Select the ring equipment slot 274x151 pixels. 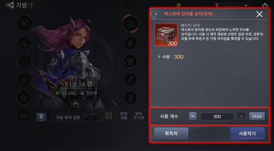click(25, 79)
